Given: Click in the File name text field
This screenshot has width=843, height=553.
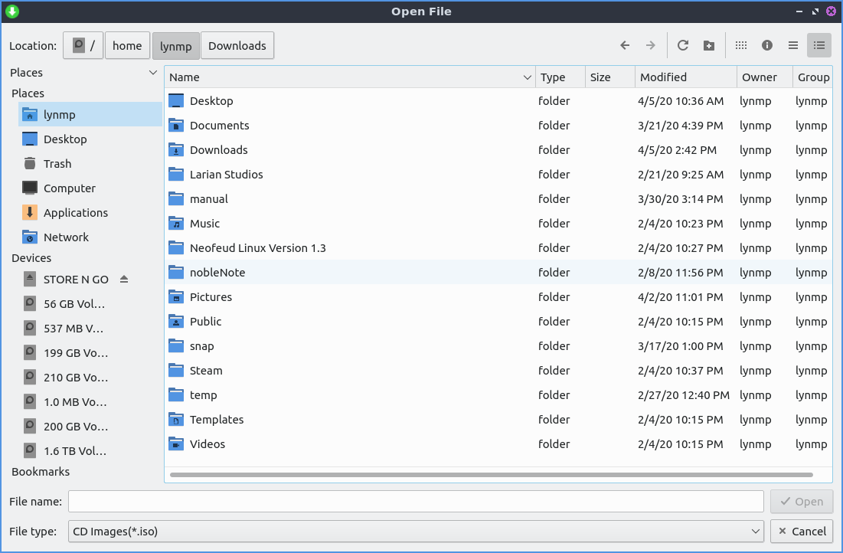Looking at the screenshot, I should (x=416, y=502).
